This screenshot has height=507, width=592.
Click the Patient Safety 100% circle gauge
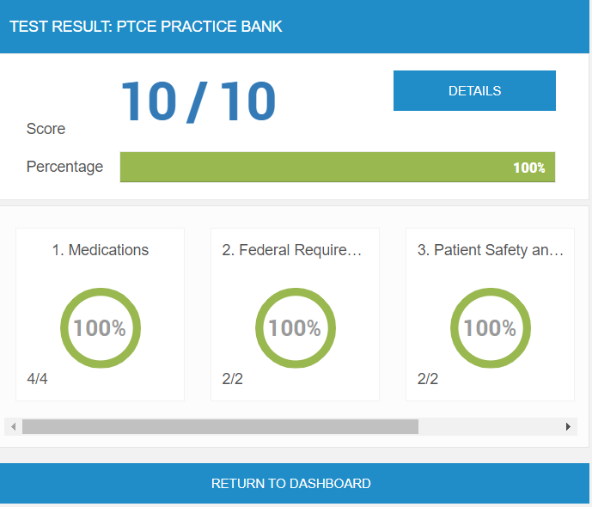click(490, 327)
